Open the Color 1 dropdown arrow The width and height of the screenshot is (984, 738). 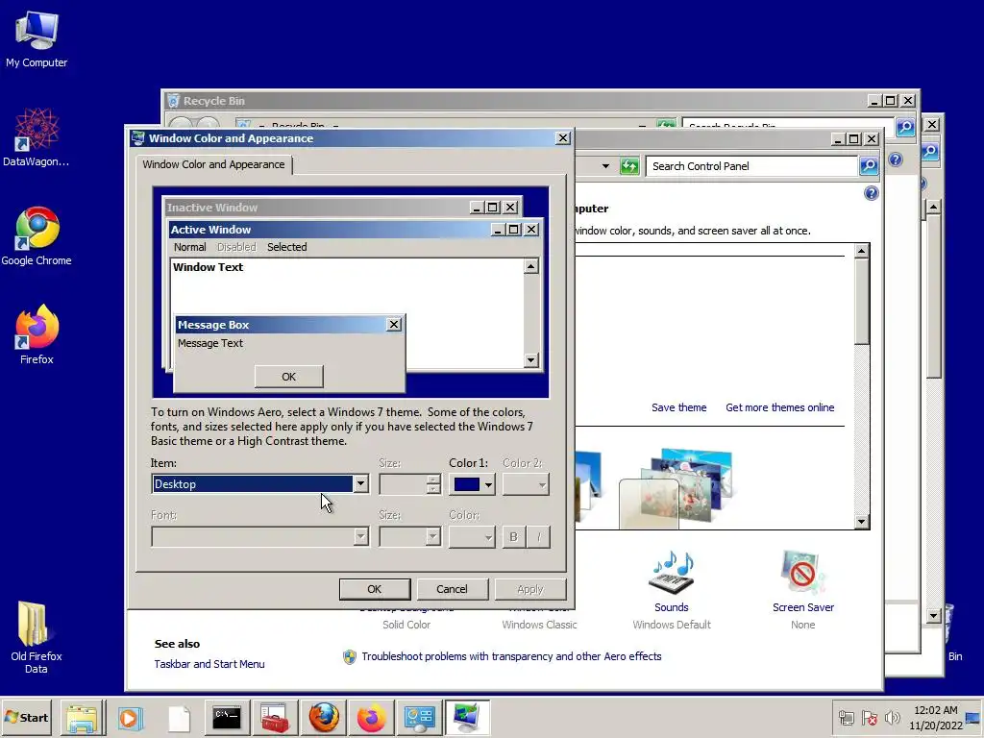488,484
